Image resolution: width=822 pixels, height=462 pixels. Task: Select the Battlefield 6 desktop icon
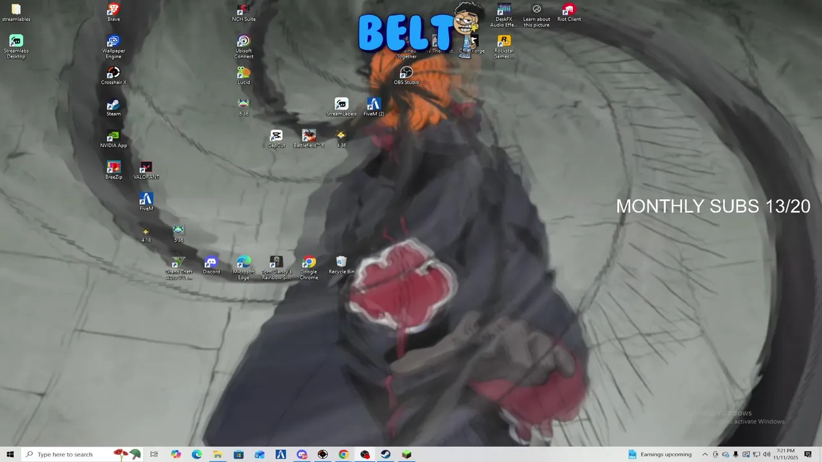[309, 139]
